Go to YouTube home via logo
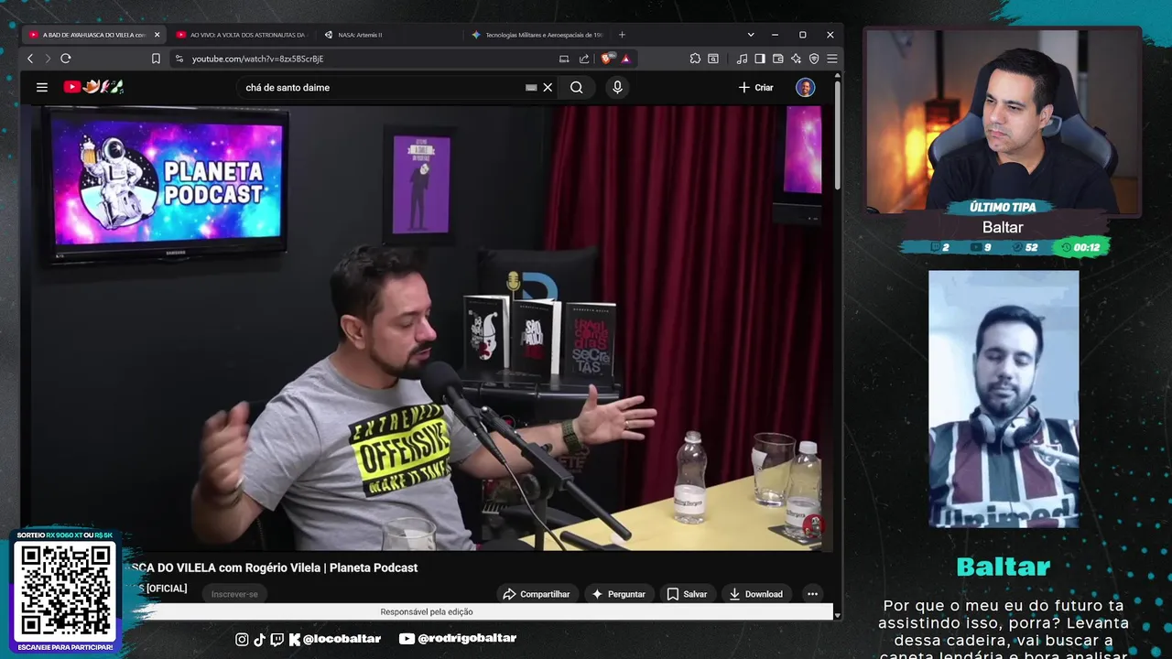 point(93,87)
